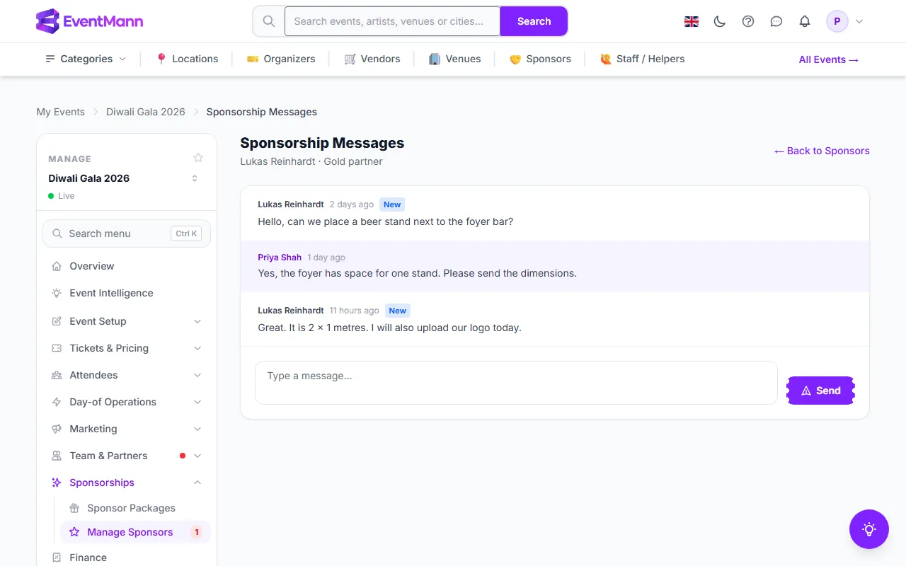Expand the Marketing chevron

(x=197, y=429)
